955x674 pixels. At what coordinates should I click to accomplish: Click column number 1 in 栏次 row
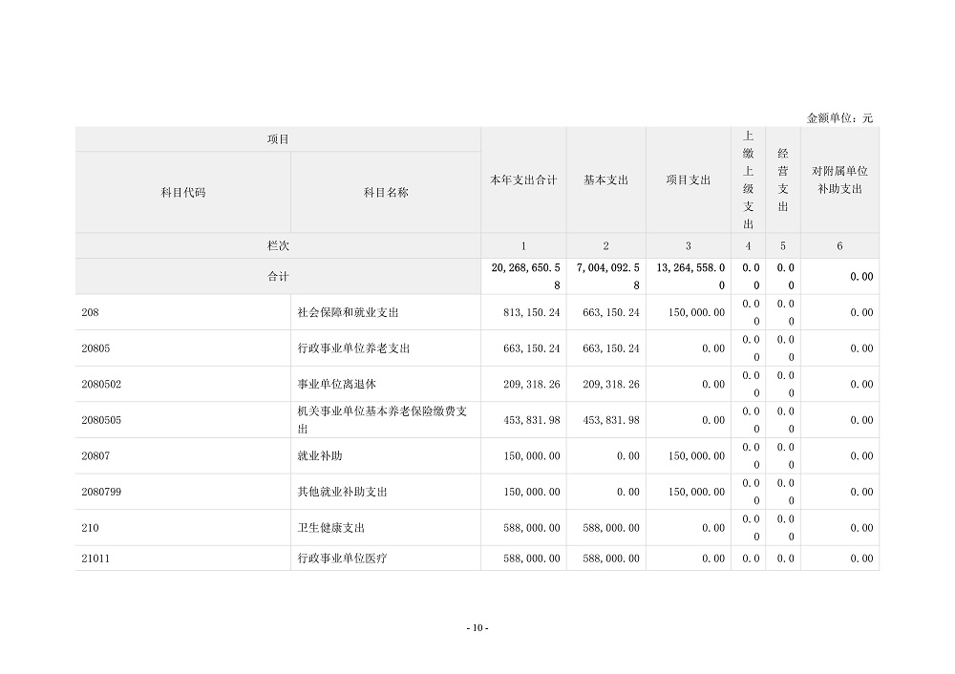tap(523, 245)
